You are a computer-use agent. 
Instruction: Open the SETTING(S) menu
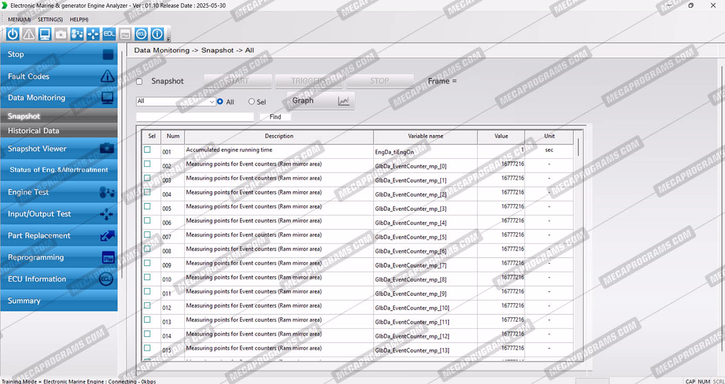(50, 20)
